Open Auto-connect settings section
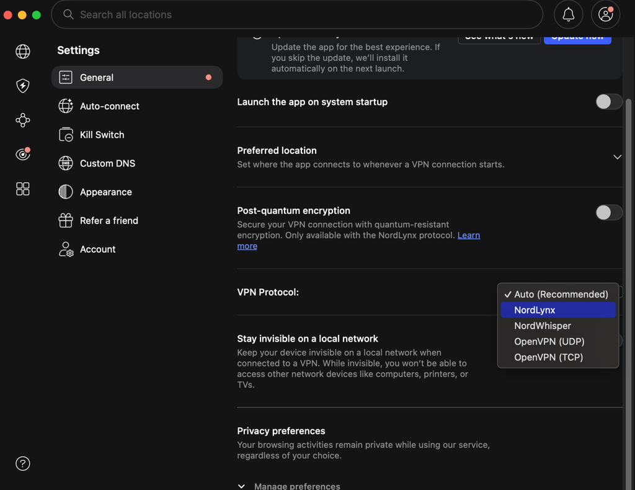The height and width of the screenshot is (490, 635). click(137, 106)
